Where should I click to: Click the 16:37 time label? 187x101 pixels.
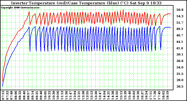click(142, 95)
